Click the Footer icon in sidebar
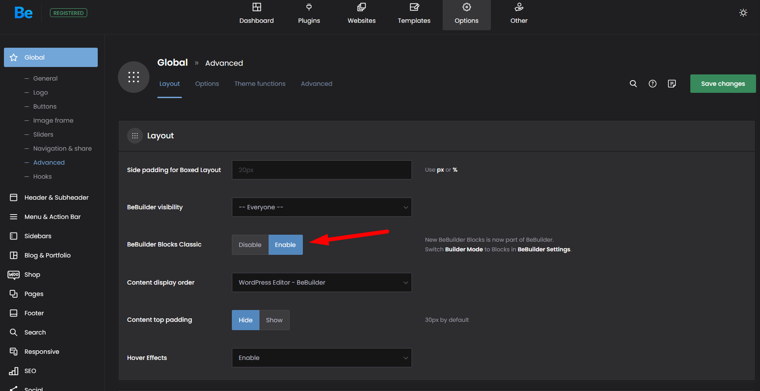 pyautogui.click(x=14, y=313)
